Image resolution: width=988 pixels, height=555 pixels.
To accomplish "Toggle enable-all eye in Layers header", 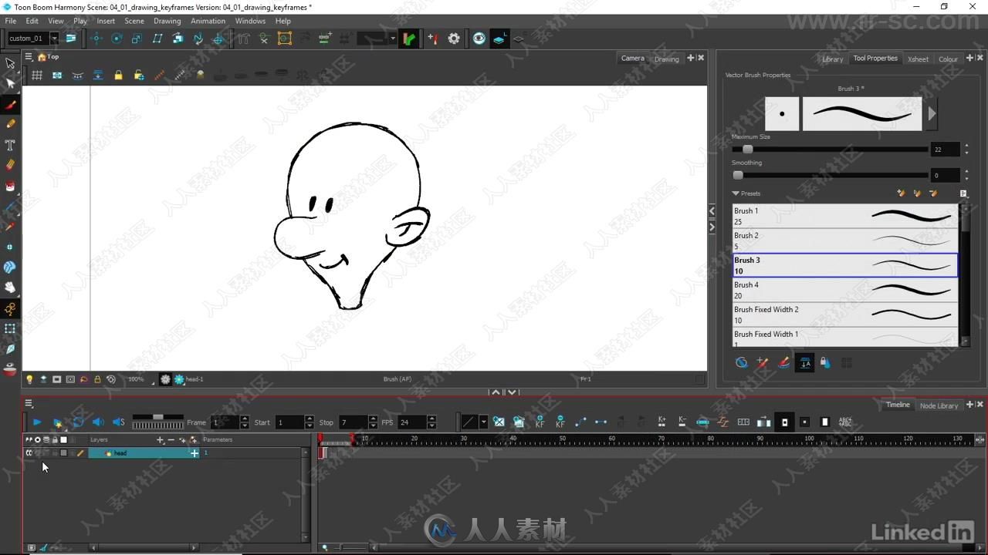I will (29, 439).
